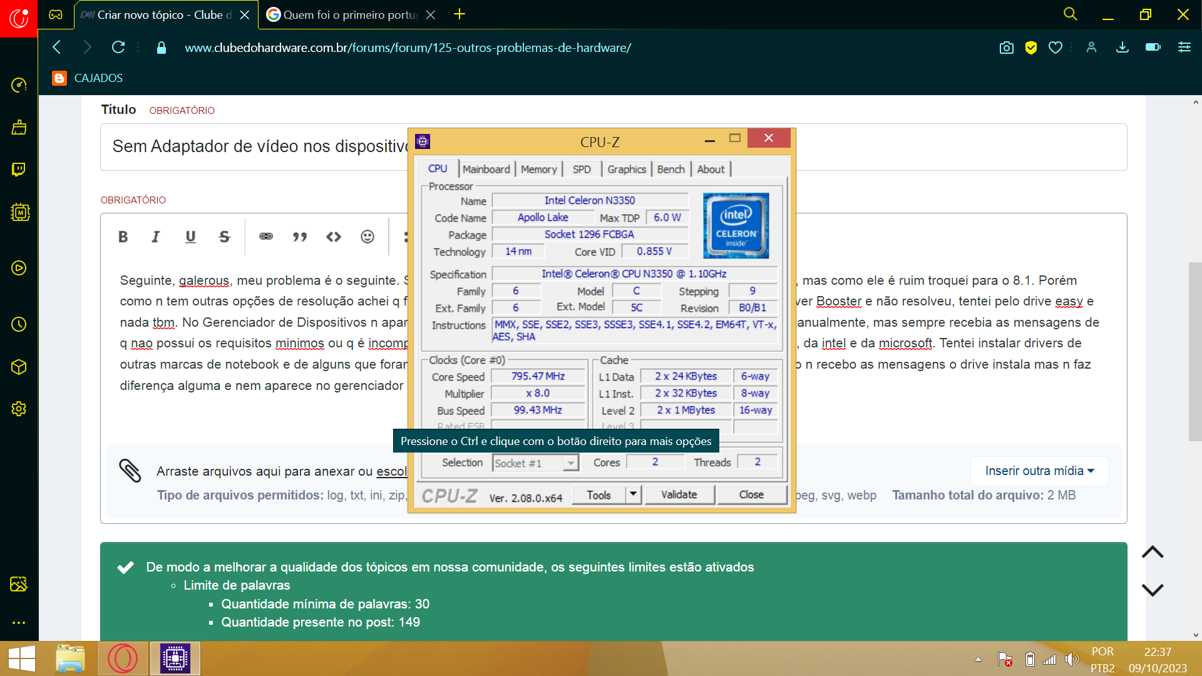
Task: Take a snapshot with camera icon
Action: [1007, 48]
